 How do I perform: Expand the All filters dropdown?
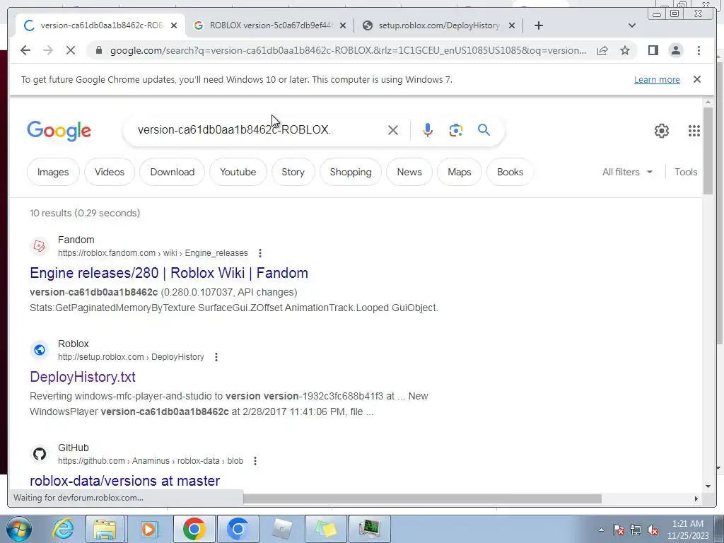click(x=628, y=172)
